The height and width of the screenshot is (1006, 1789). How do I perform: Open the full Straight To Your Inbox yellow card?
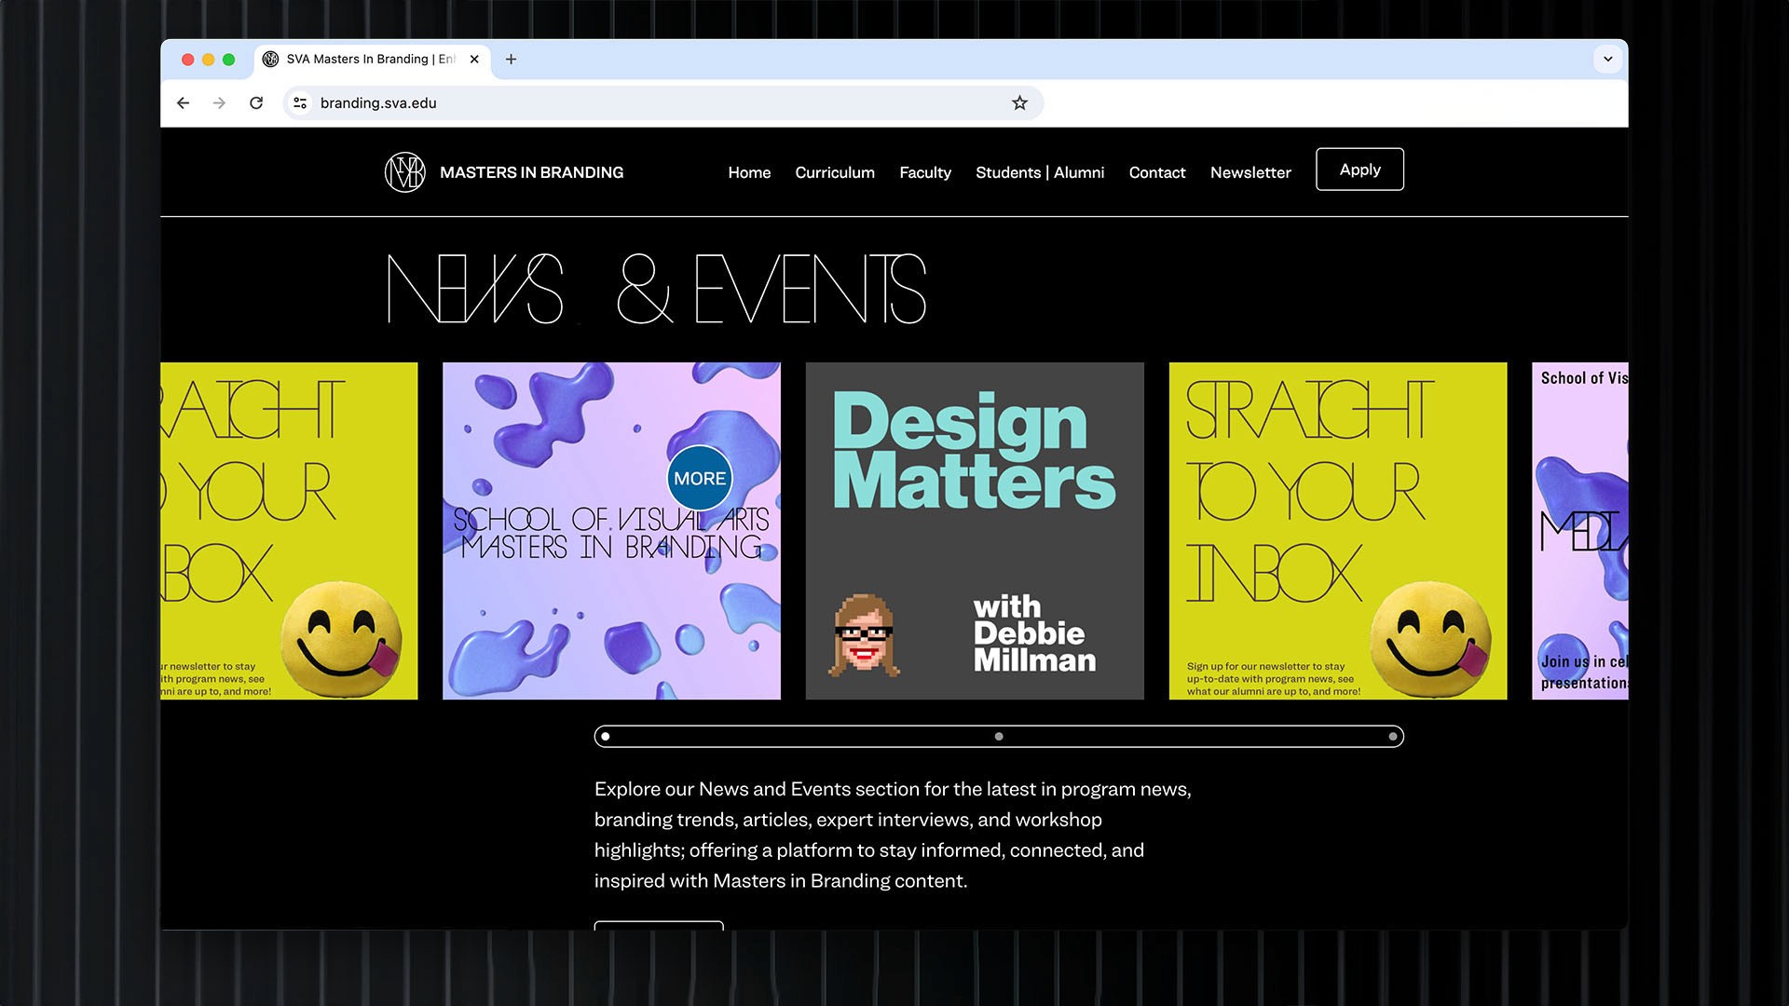point(1338,531)
